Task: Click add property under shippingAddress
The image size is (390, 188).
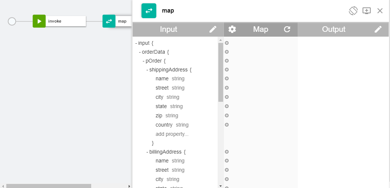Action: [x=172, y=134]
